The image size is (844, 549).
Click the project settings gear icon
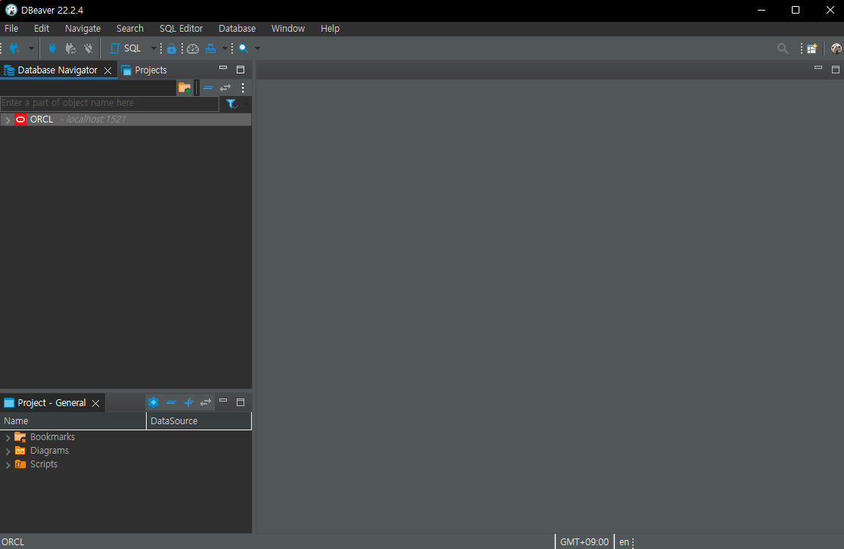[x=154, y=402]
